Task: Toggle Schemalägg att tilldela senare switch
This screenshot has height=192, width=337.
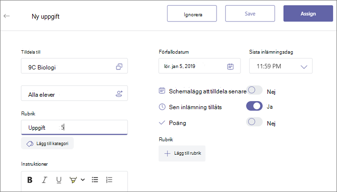Action: click(254, 90)
